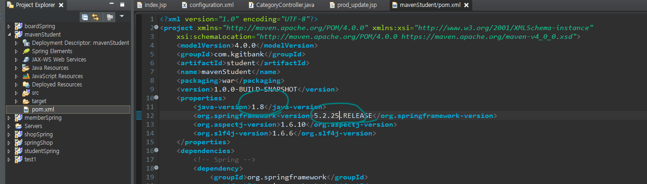This screenshot has height=184, width=647.
Task: Click the quick diff marker beside line 12
Action: click(x=139, y=116)
